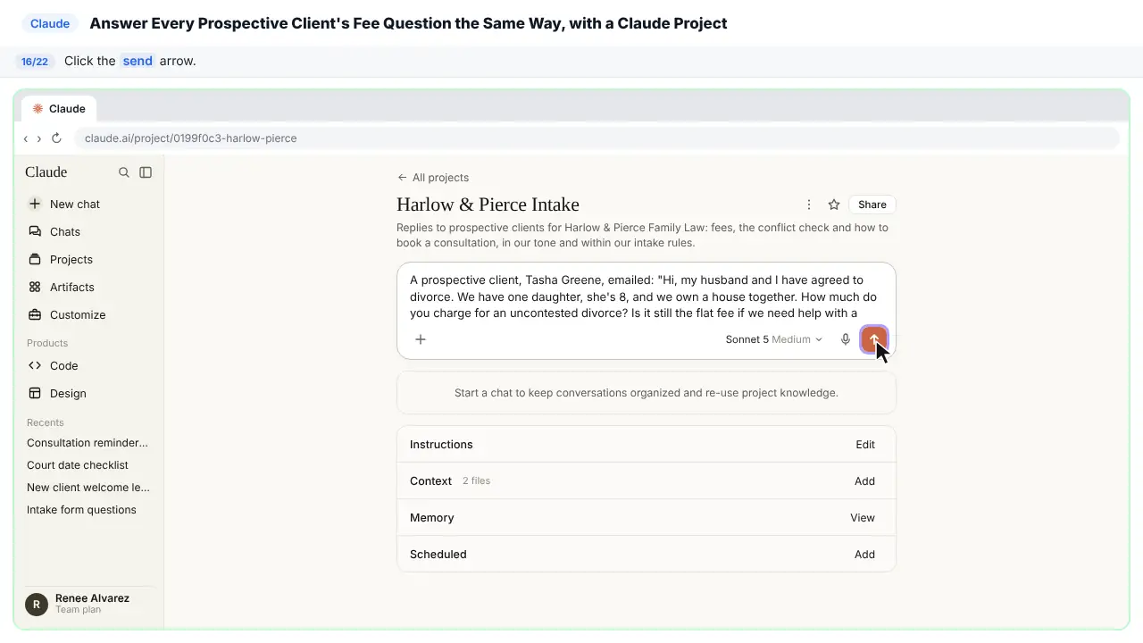Click the browser back arrow
This screenshot has height=643, width=1143.
pyautogui.click(x=26, y=138)
